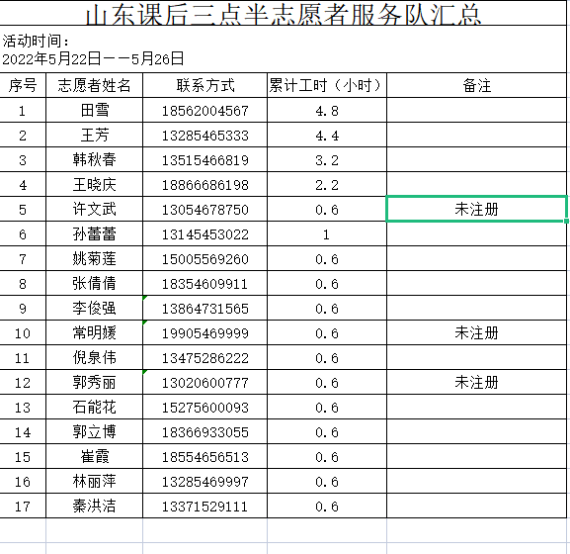Select the 志愿者姓名 header cell

95,85
